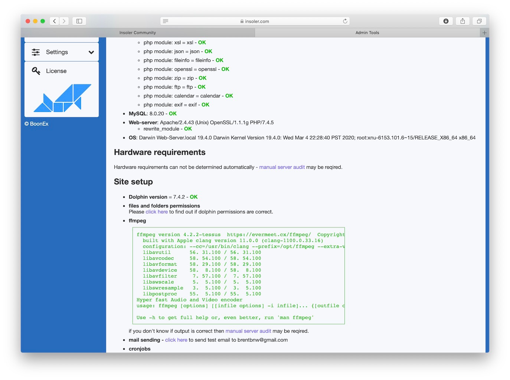Expand the Settings menu chevron
The image size is (510, 380).
91,52
